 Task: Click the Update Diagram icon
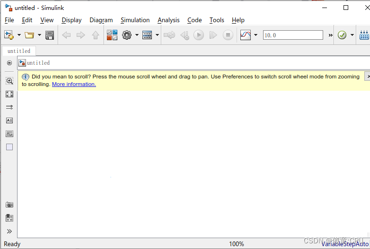coord(169,35)
